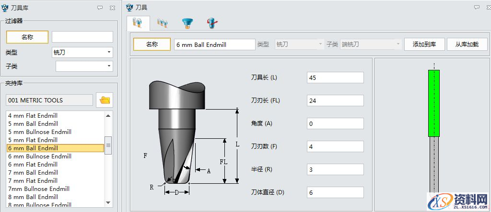This screenshot has height=212, width=491.
Task: Edit 刀刃长 (FL) value 24
Action: (335, 100)
